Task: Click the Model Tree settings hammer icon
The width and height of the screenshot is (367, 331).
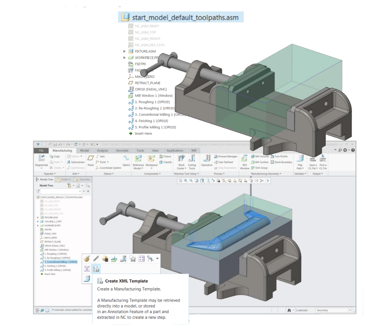Action: tap(69, 185)
